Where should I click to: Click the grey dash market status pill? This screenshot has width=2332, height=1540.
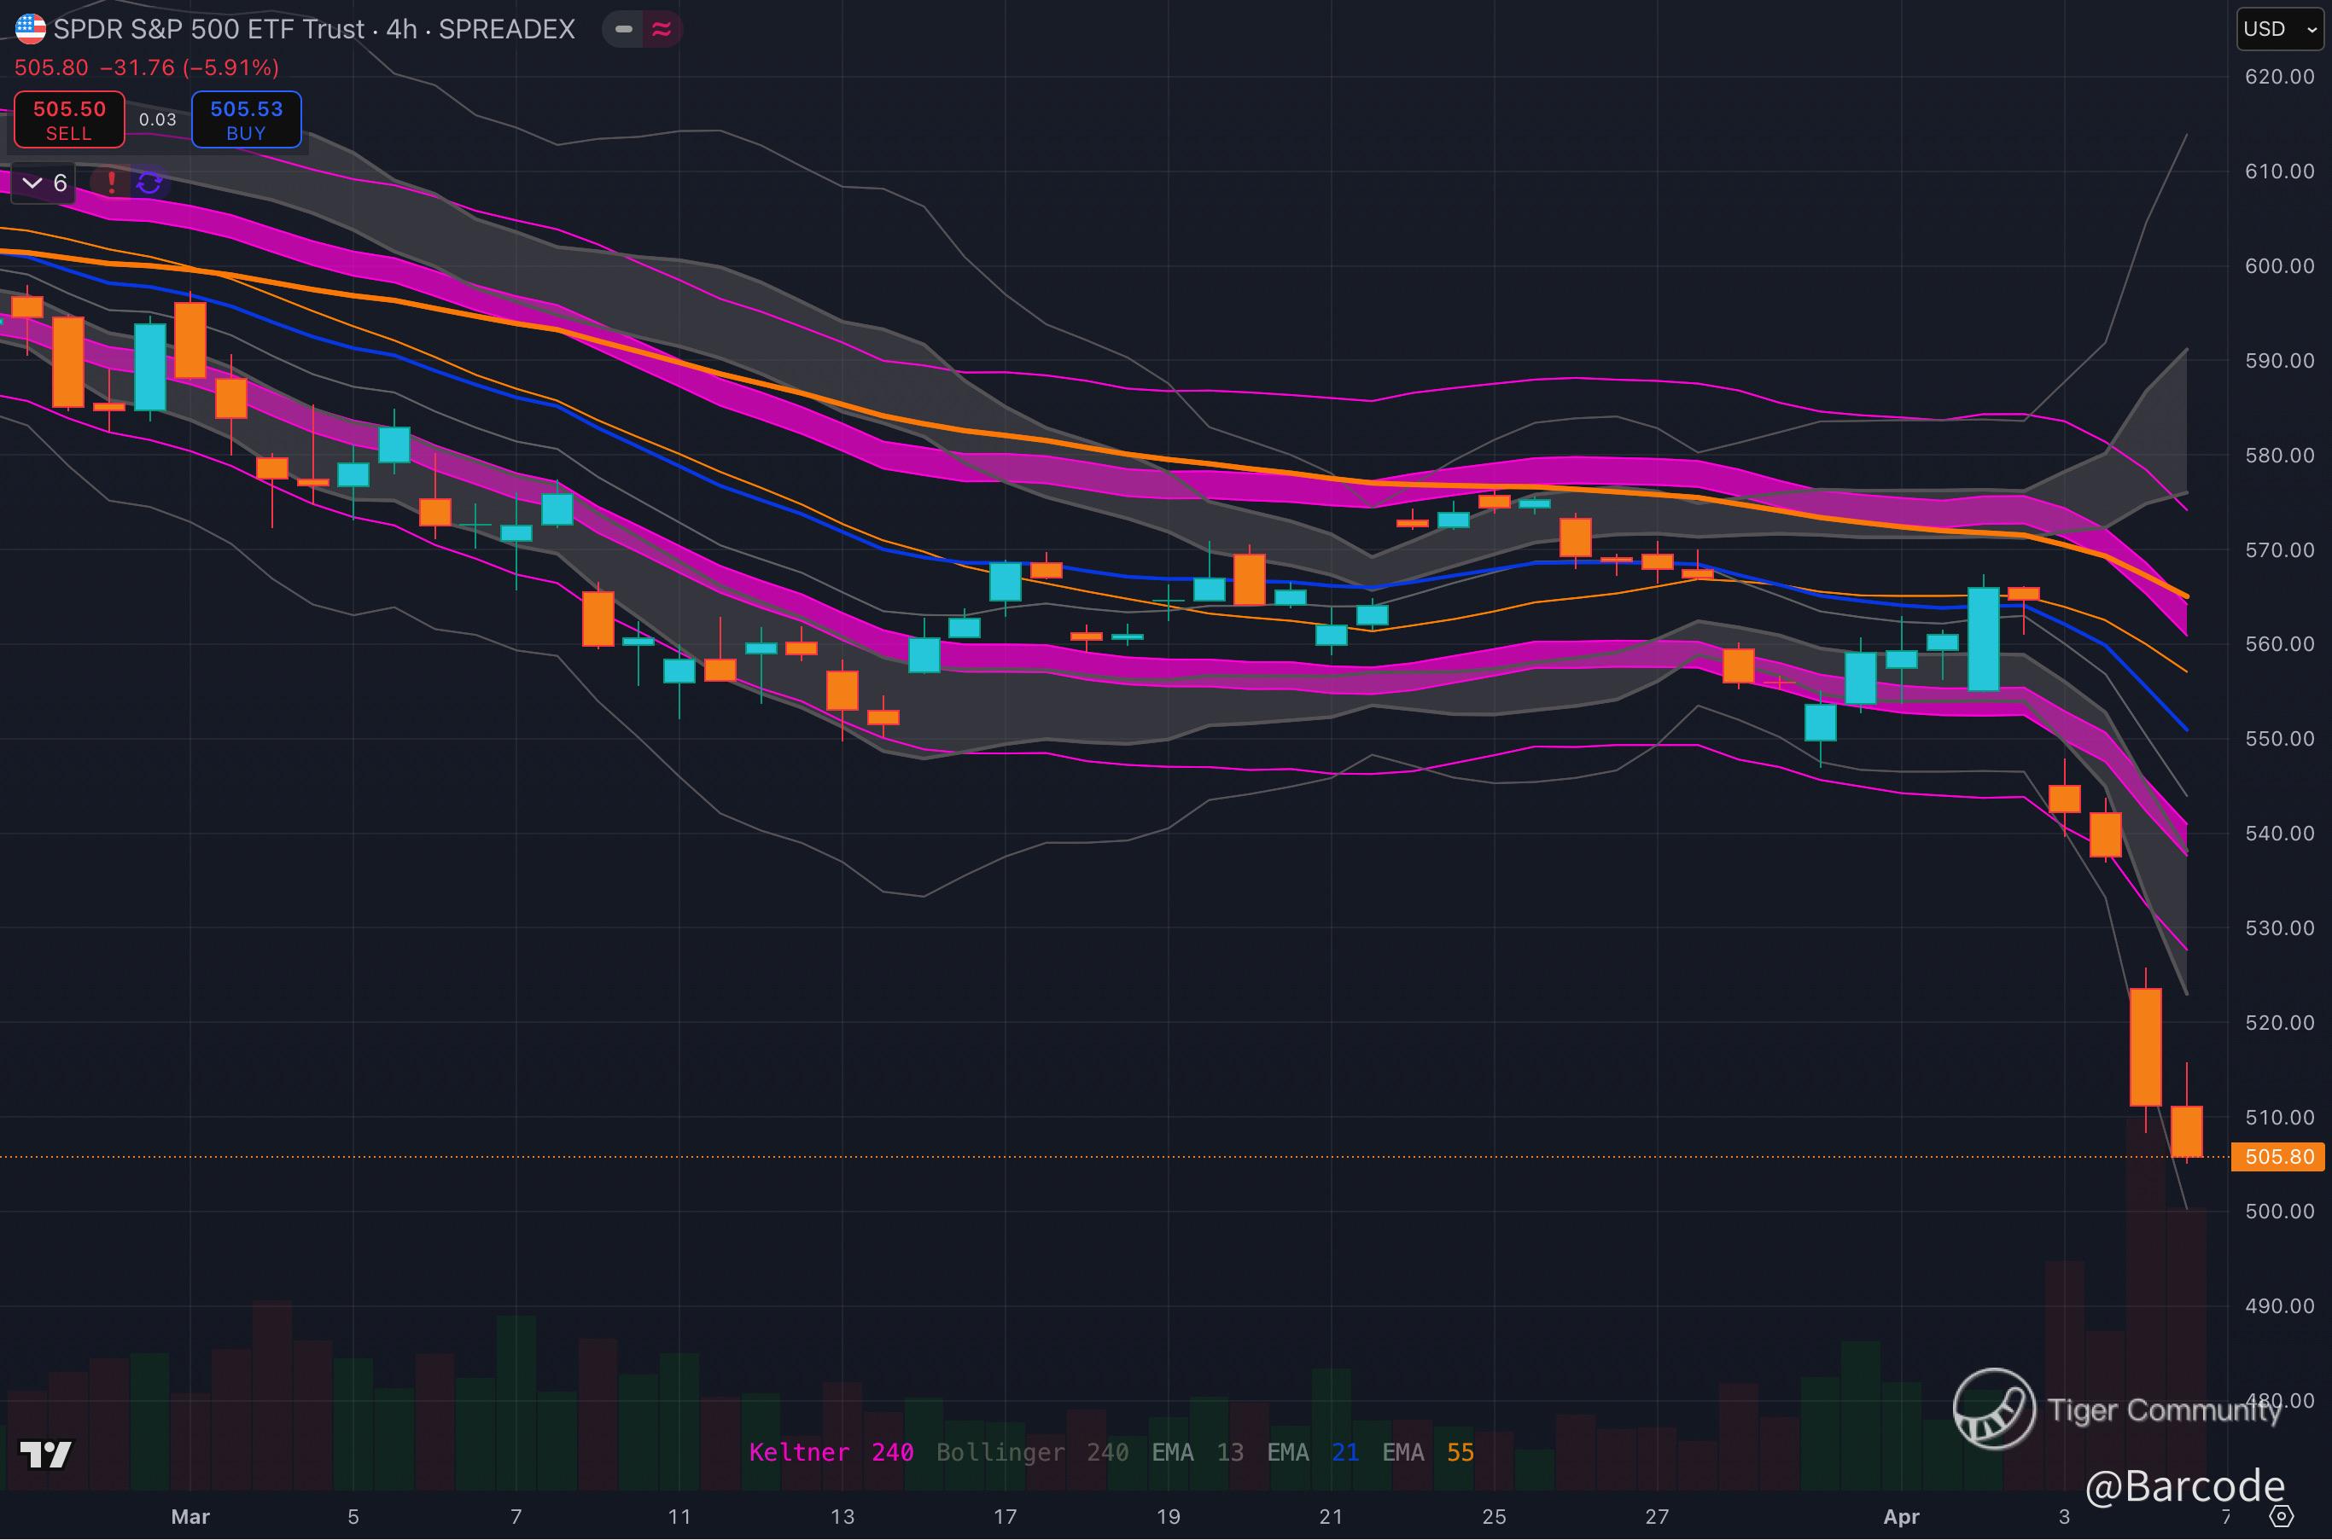coord(623,30)
